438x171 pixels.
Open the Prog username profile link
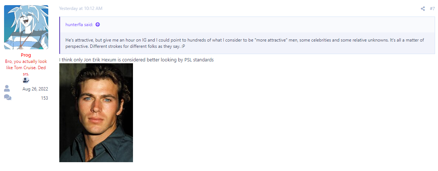[x=26, y=55]
